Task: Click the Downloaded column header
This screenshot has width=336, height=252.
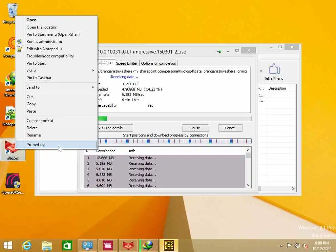Action: [105, 151]
